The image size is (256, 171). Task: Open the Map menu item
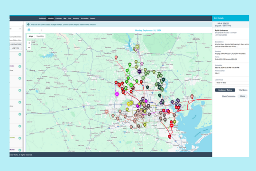point(65,19)
